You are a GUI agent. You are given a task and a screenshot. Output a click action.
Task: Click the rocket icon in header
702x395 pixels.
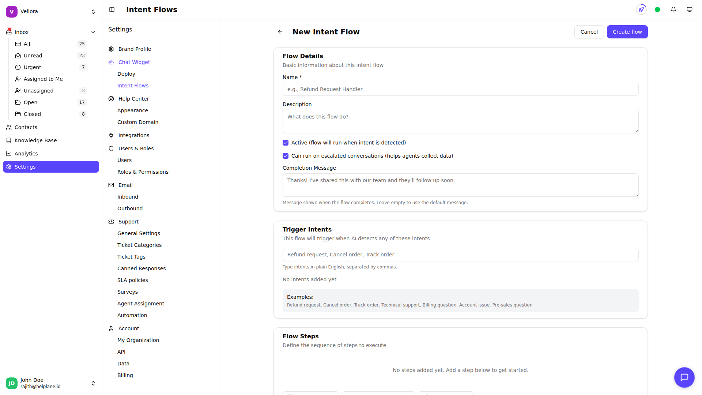[x=641, y=10]
